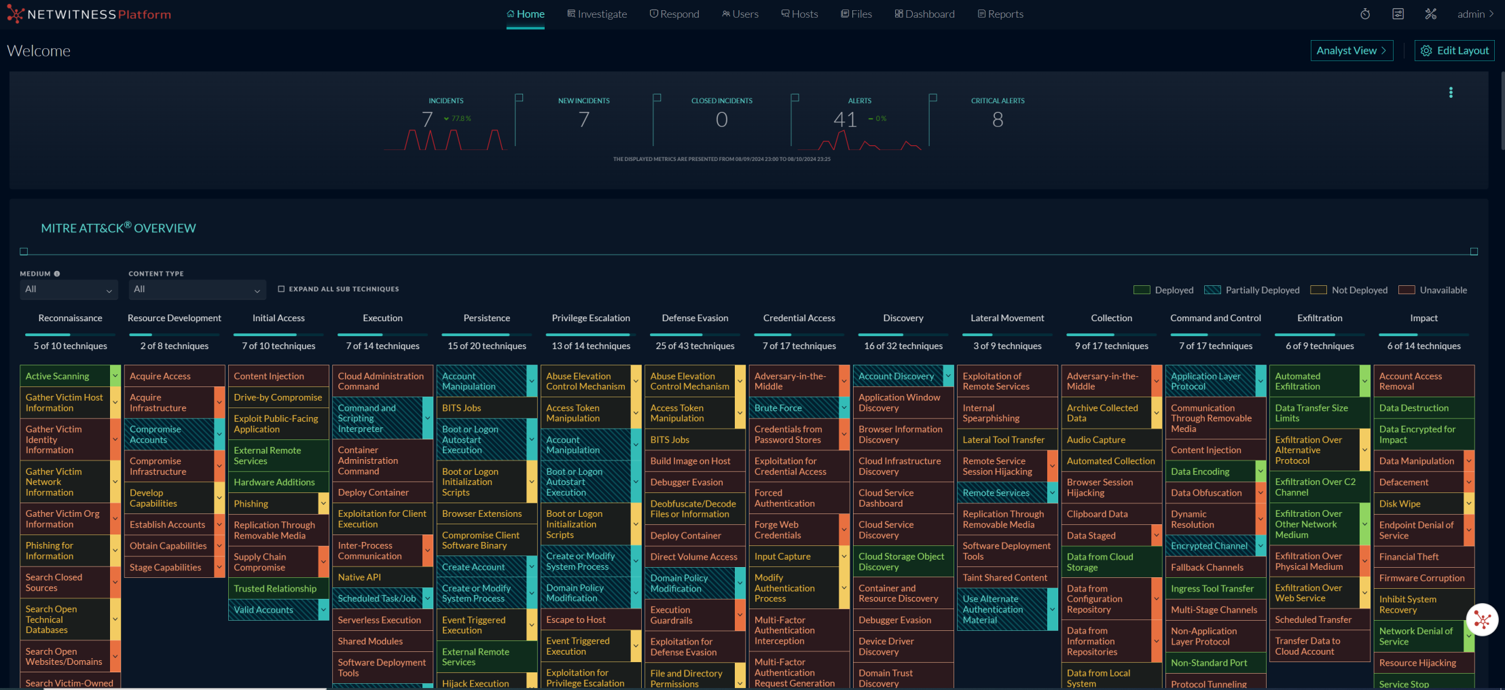This screenshot has width=1505, height=690.
Task: Expand Account Discovery sub-techniques
Action: (x=948, y=376)
